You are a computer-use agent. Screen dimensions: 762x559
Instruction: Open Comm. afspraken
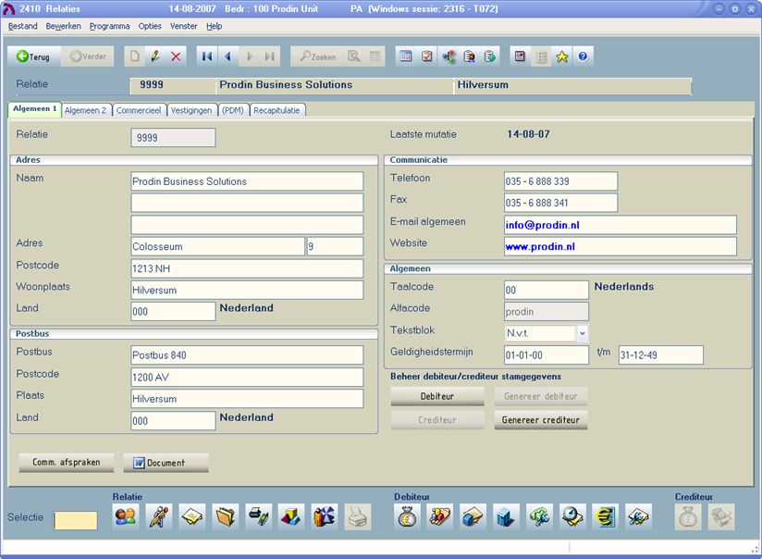66,462
